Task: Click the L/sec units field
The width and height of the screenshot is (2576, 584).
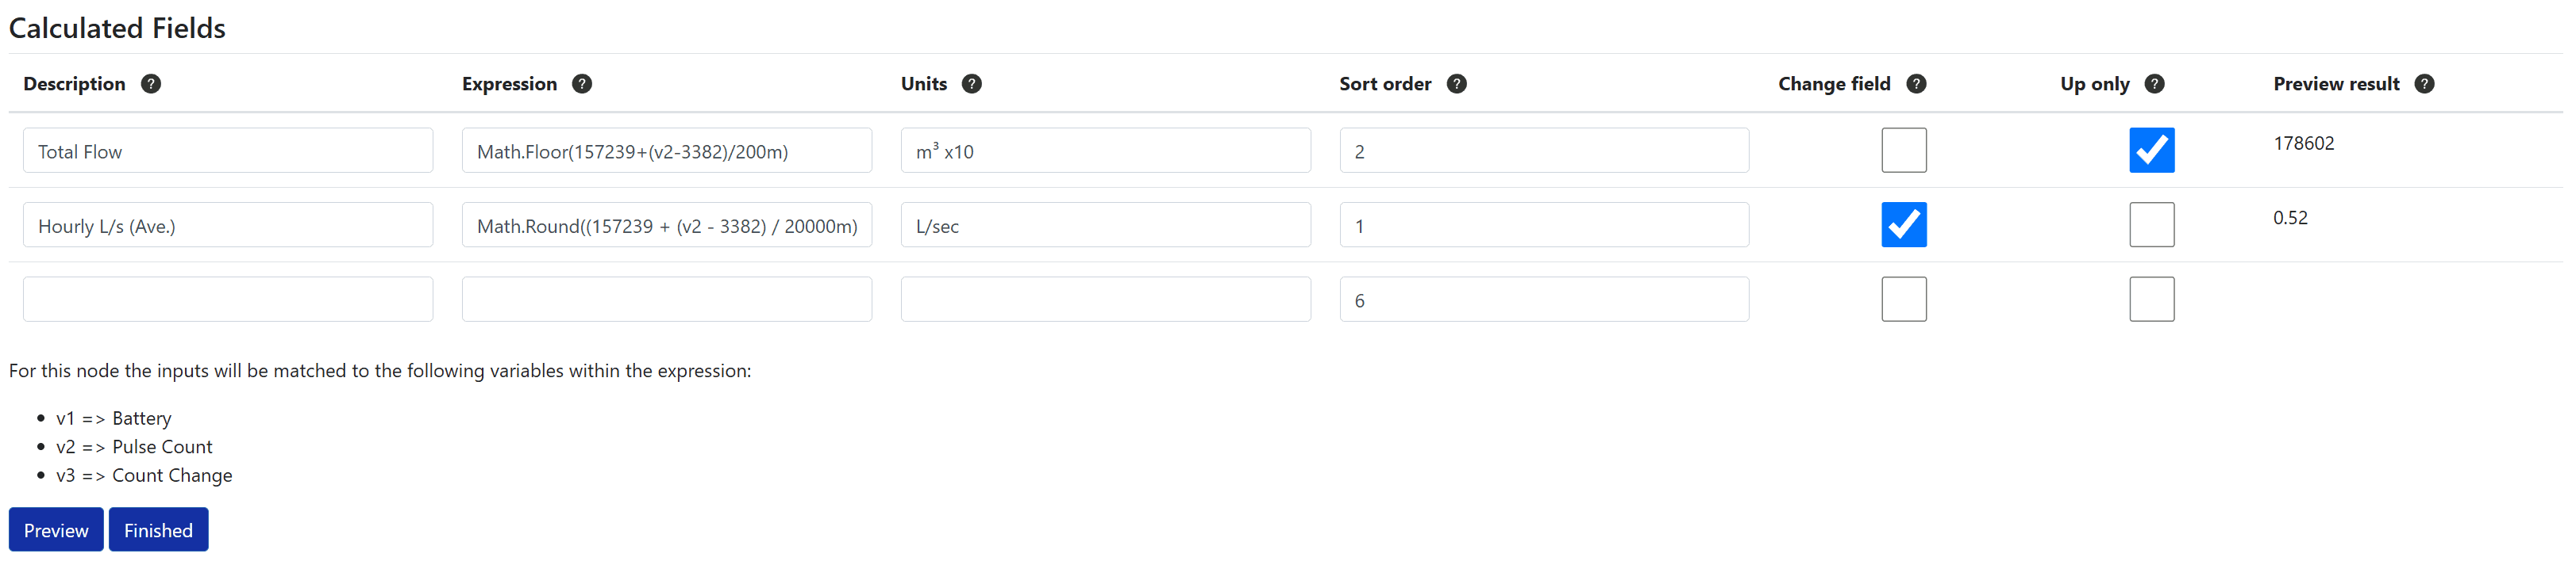Action: click(1106, 226)
